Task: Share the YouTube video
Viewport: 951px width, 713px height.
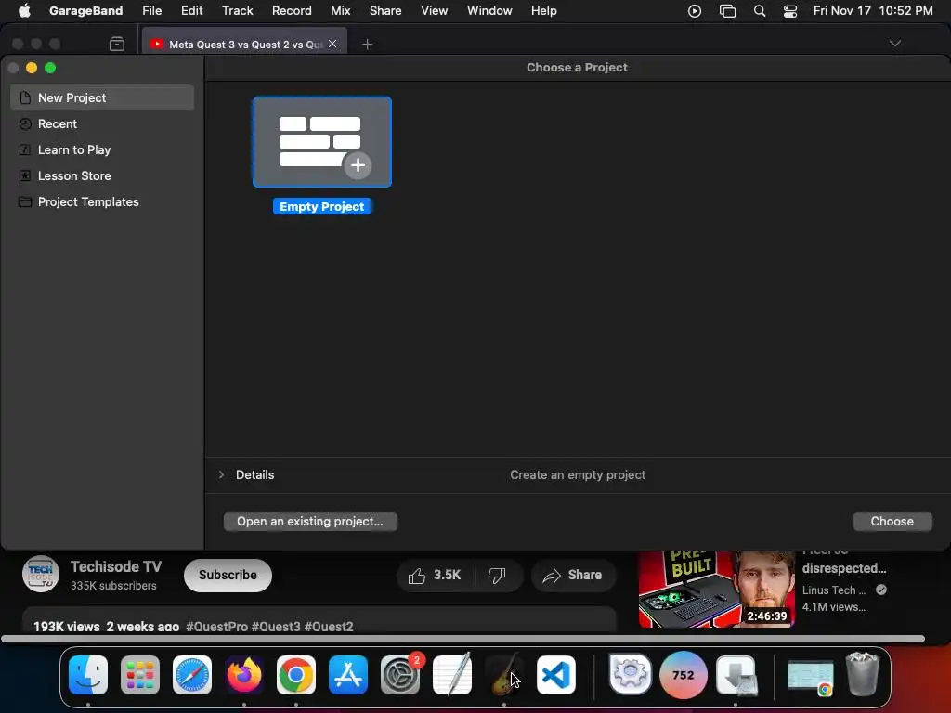Action: [573, 576]
